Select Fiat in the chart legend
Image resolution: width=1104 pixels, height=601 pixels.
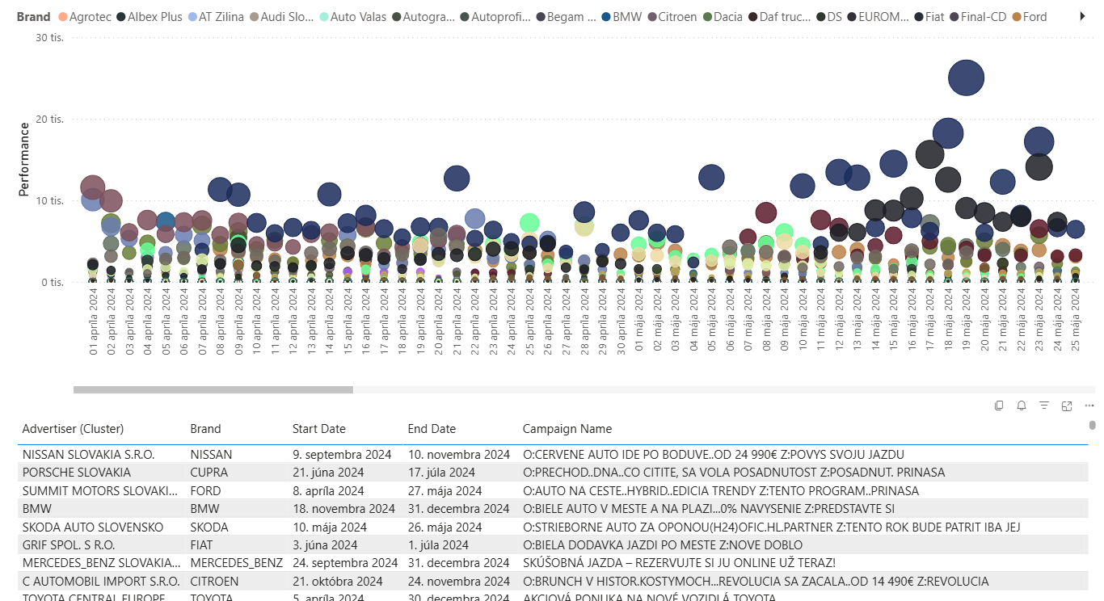pyautogui.click(x=929, y=17)
